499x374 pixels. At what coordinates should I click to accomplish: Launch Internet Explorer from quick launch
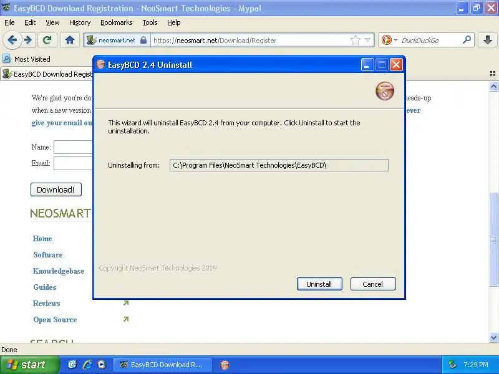tap(87, 365)
